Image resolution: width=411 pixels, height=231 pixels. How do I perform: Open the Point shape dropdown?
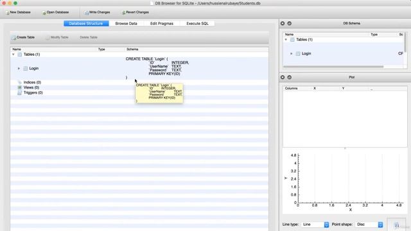[x=369, y=225]
